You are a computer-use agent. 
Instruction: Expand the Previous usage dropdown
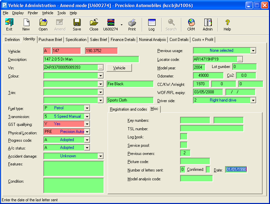tap(253, 51)
